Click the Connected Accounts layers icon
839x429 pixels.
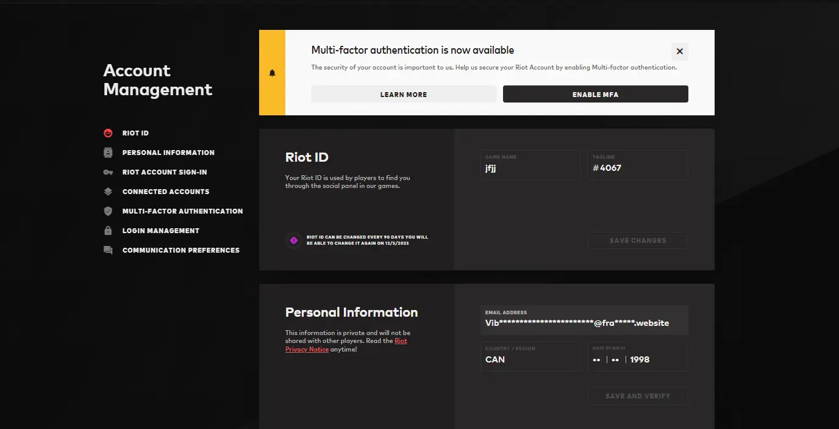pos(108,192)
